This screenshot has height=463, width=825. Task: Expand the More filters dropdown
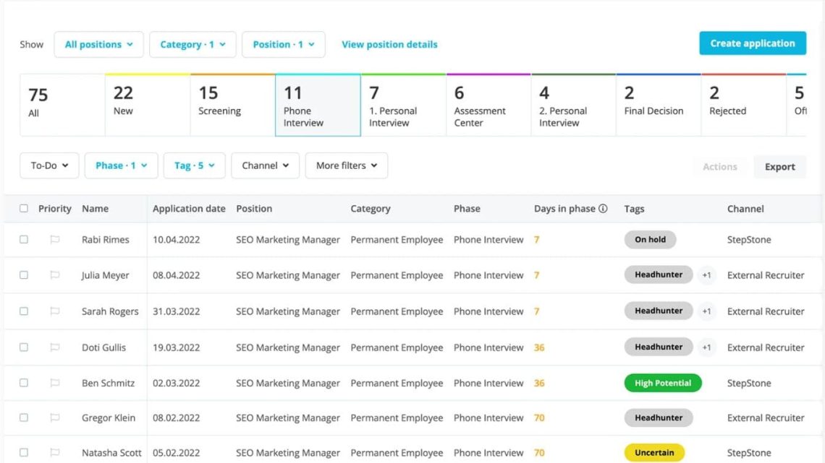point(346,165)
